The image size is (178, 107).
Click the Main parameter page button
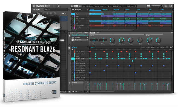tap(92, 33)
